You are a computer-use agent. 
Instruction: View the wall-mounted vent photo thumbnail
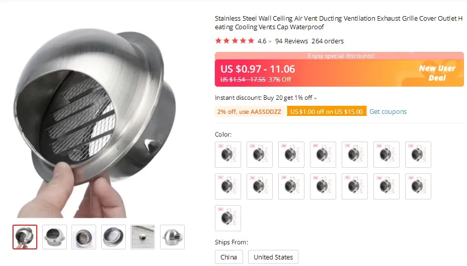click(x=142, y=237)
